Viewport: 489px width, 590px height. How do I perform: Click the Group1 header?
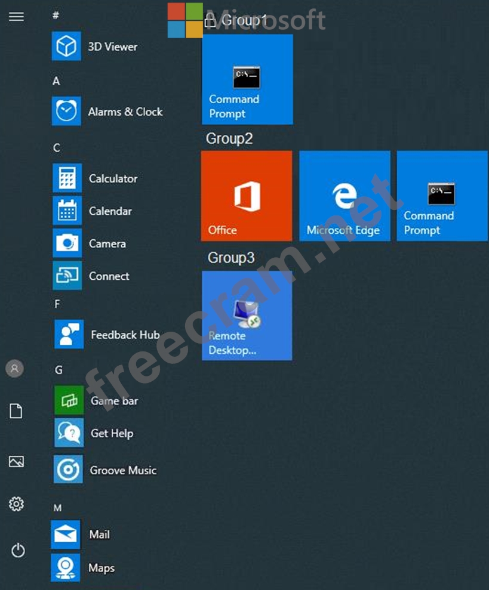click(x=244, y=20)
